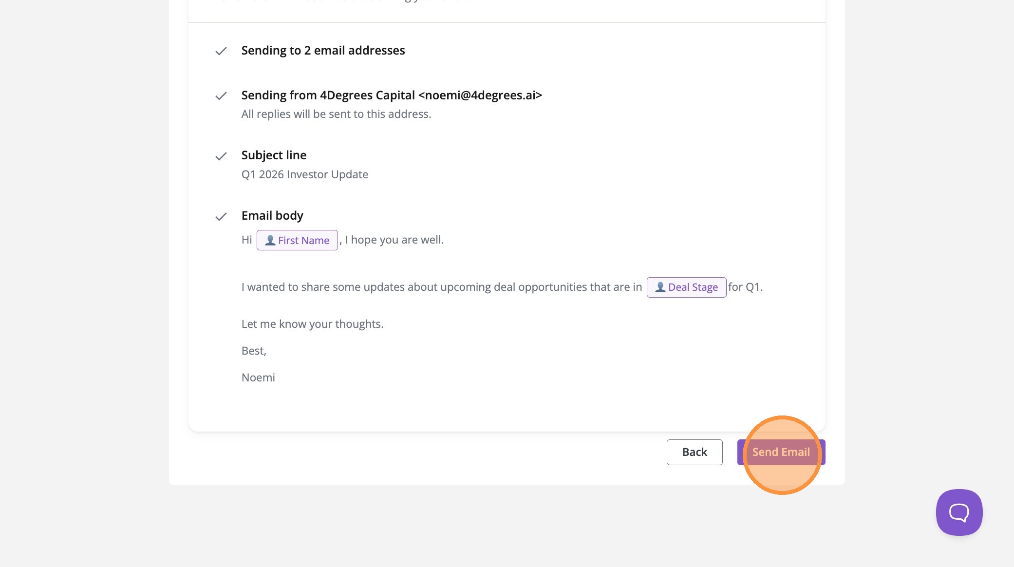
Task: Click the Email body heading
Action: [272, 216]
